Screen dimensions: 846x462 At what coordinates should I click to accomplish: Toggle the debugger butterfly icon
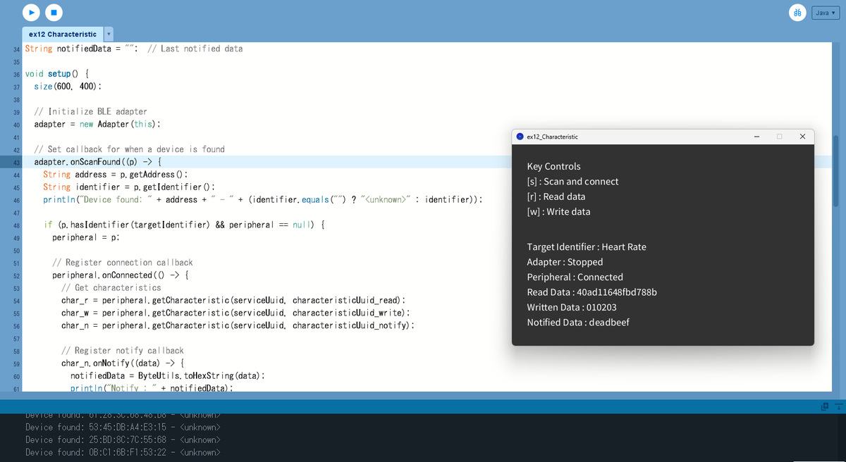[x=797, y=13]
